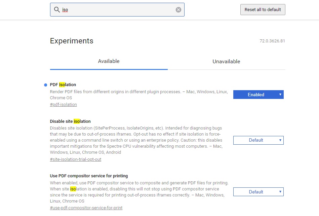
Task: Click the PDF Isolation flag title
Action: click(63, 85)
